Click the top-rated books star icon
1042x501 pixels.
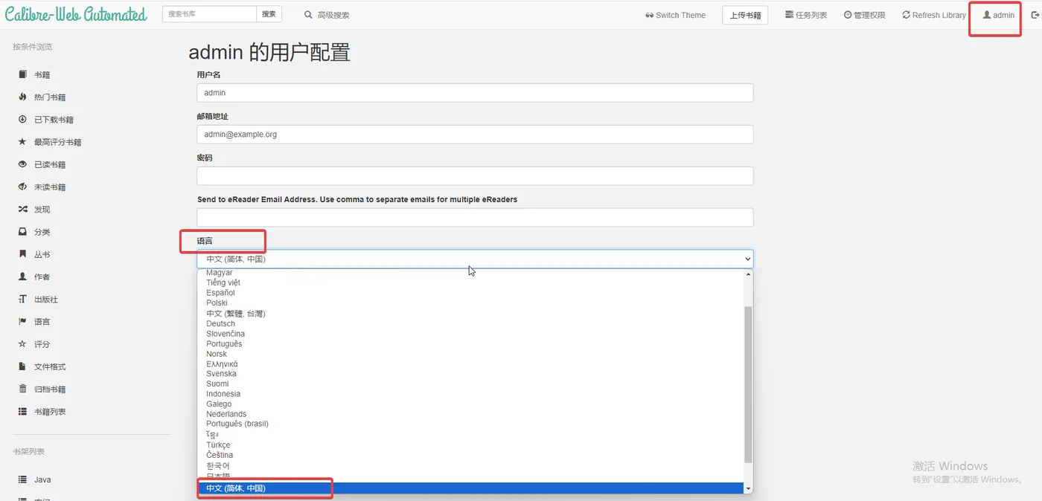(22, 141)
